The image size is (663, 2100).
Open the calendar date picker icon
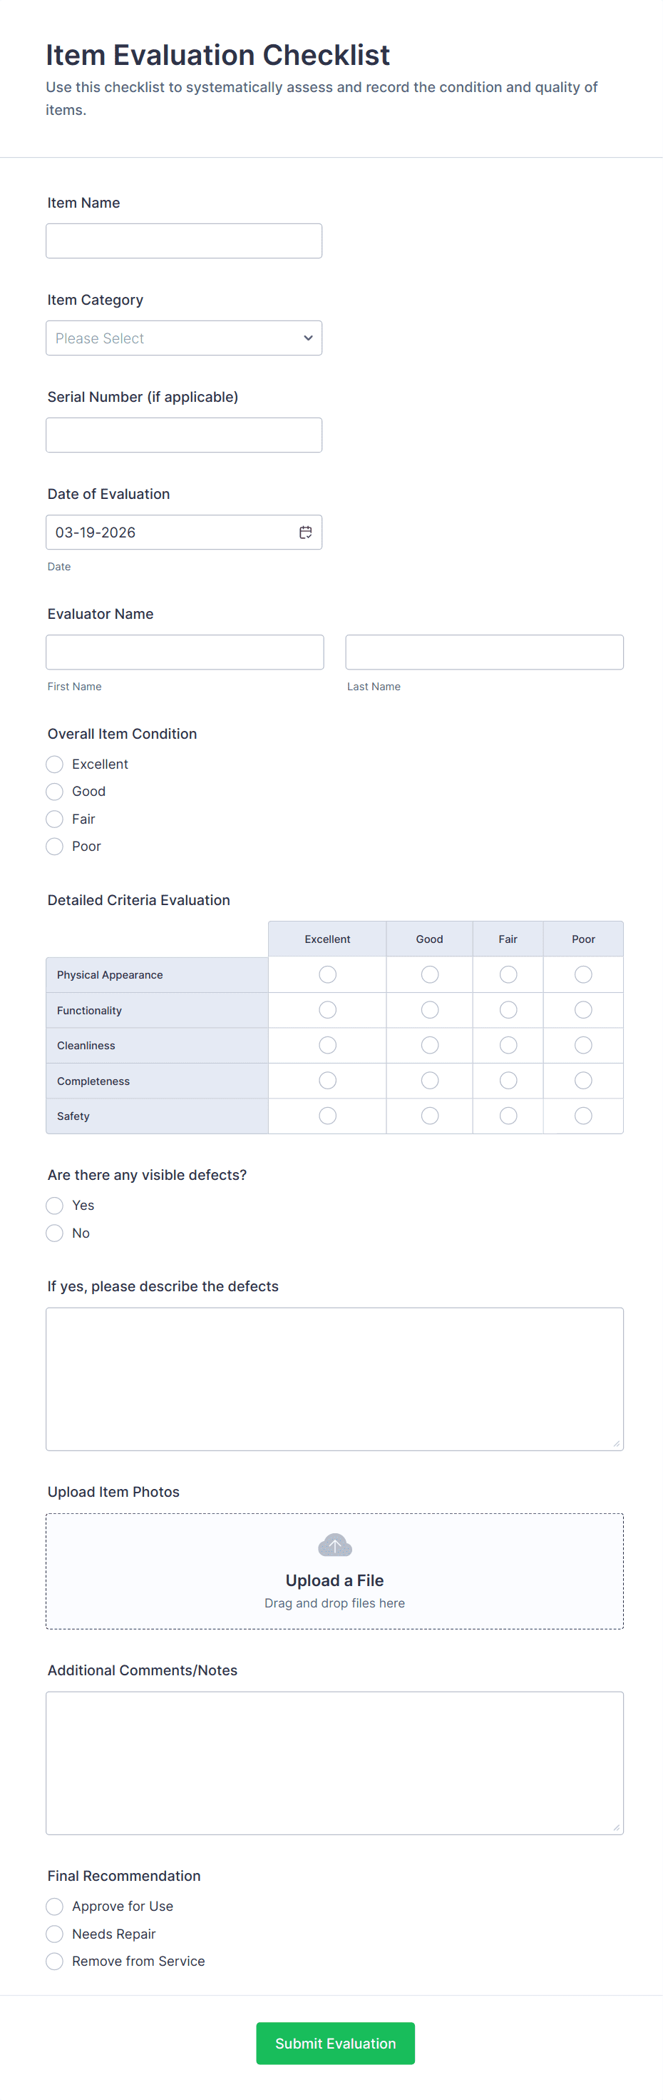(x=305, y=532)
